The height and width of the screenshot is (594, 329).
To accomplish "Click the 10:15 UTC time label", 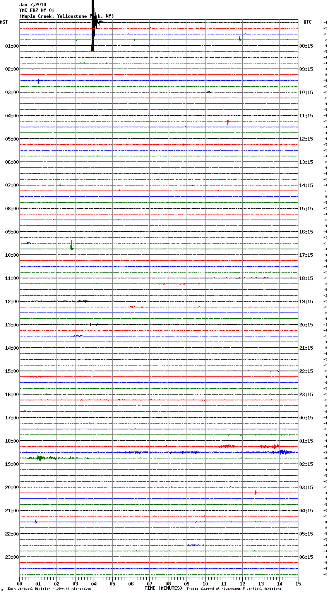I will click(x=306, y=93).
